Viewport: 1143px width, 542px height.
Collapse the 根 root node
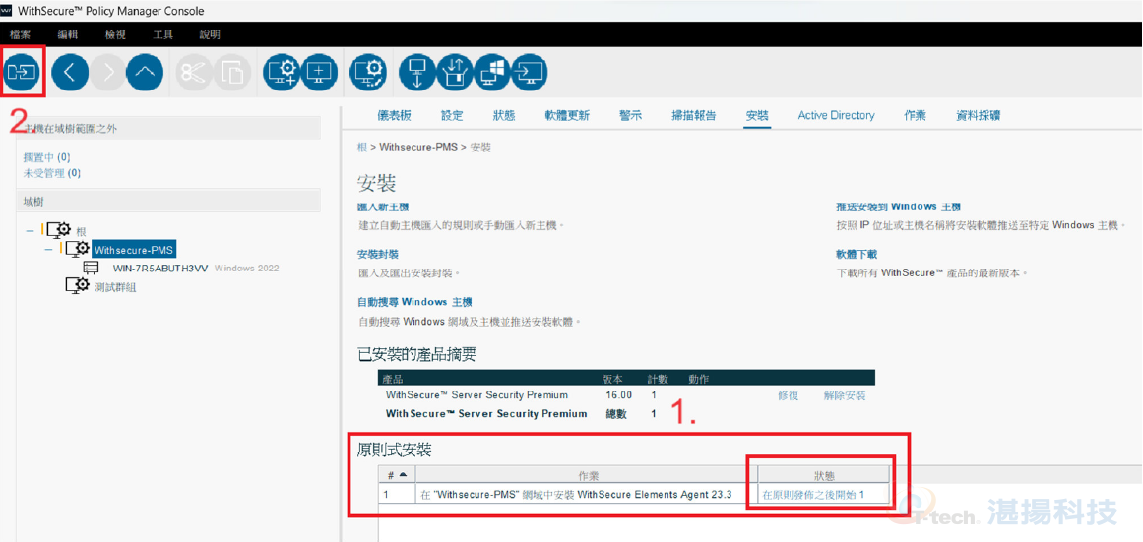(x=30, y=230)
